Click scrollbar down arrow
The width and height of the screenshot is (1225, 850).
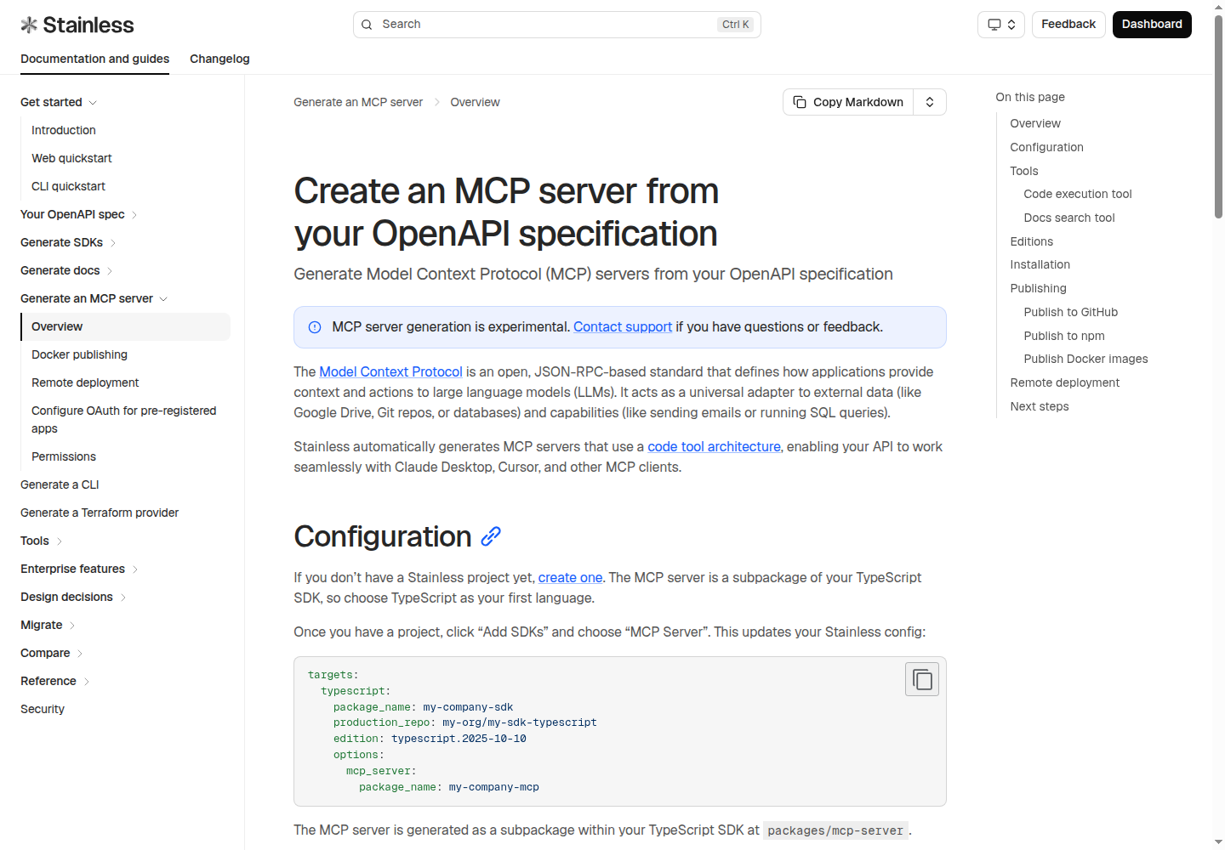[1218, 842]
